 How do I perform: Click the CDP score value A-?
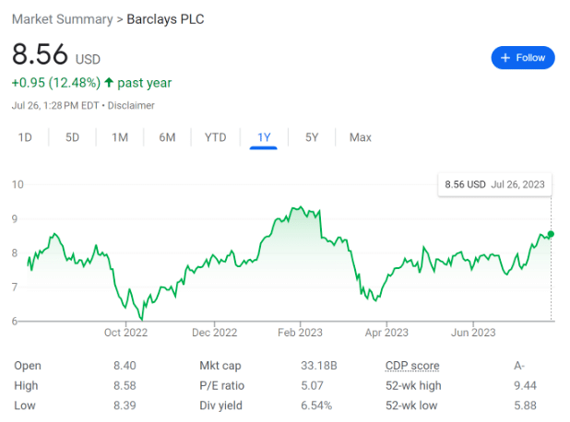(519, 366)
